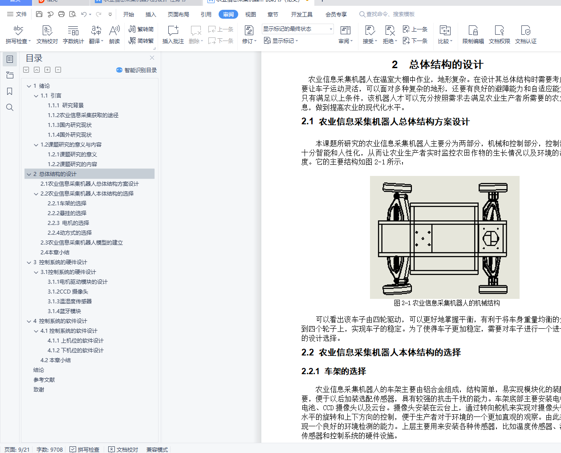
Task: Open the bookmark panel in left sidebar
Action: tap(10, 91)
